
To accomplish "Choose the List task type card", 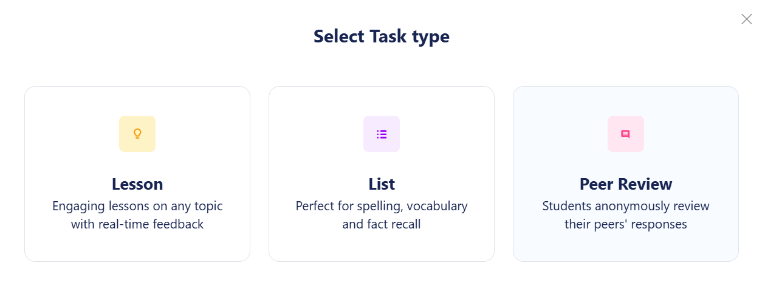I will pos(382,174).
